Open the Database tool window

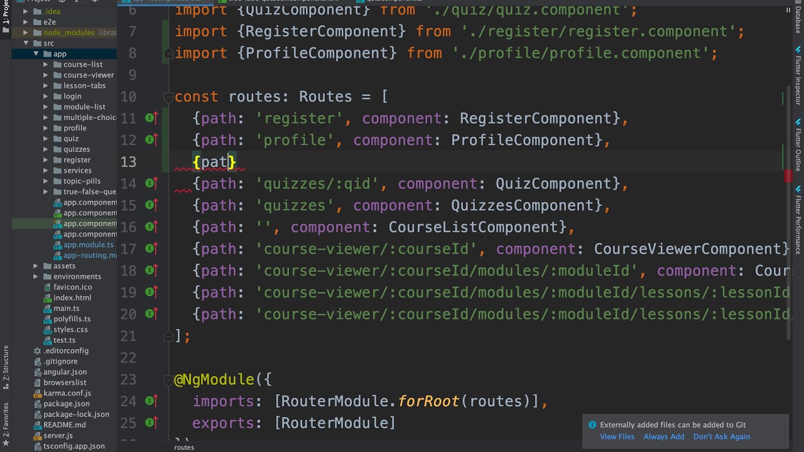pos(798,18)
